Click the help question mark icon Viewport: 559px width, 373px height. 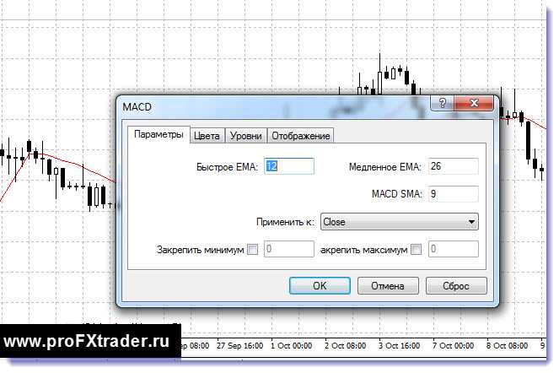[442, 103]
